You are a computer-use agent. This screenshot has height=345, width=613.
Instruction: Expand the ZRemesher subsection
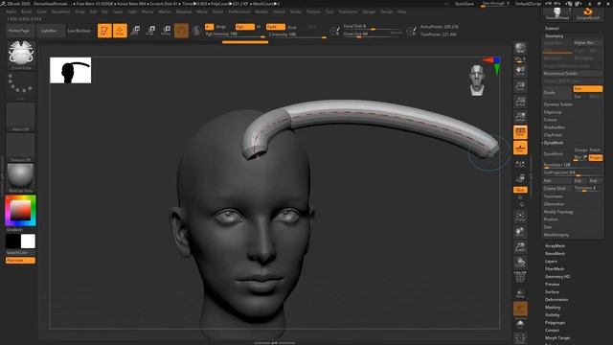(554, 204)
